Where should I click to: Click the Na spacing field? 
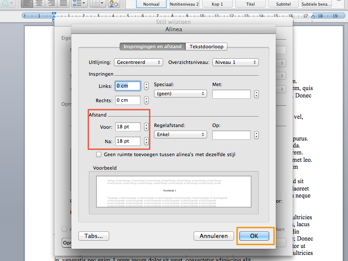(x=128, y=141)
